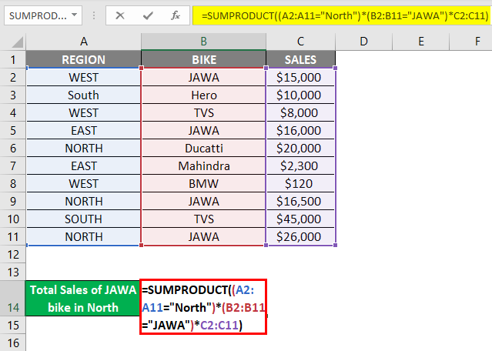This screenshot has width=492, height=351.
Task: Click cell C4 with $8,000
Action: pos(300,112)
